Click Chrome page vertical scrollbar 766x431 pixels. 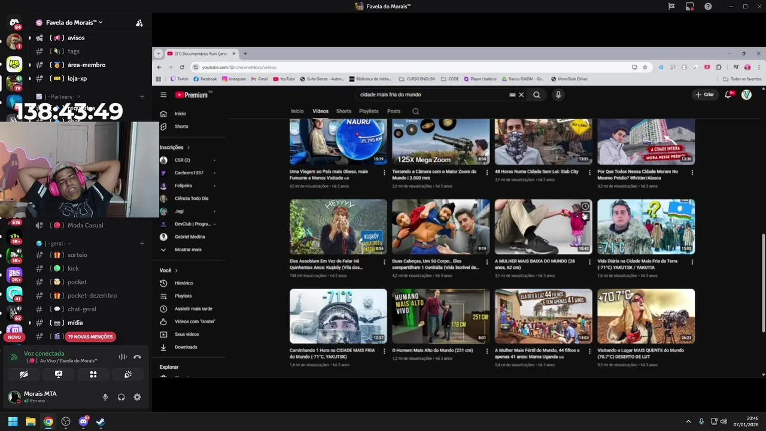coord(762,283)
